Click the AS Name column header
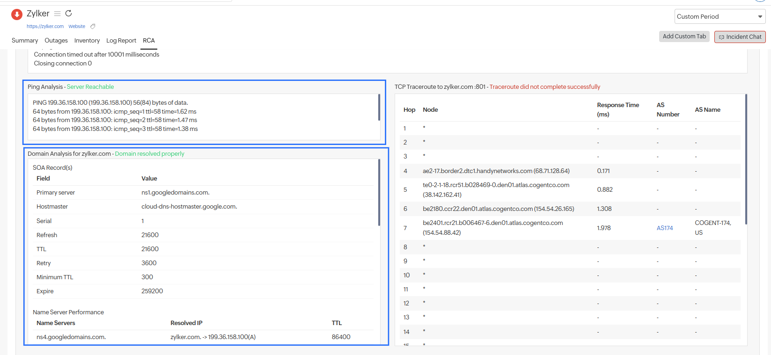The height and width of the screenshot is (355, 771). click(x=707, y=110)
